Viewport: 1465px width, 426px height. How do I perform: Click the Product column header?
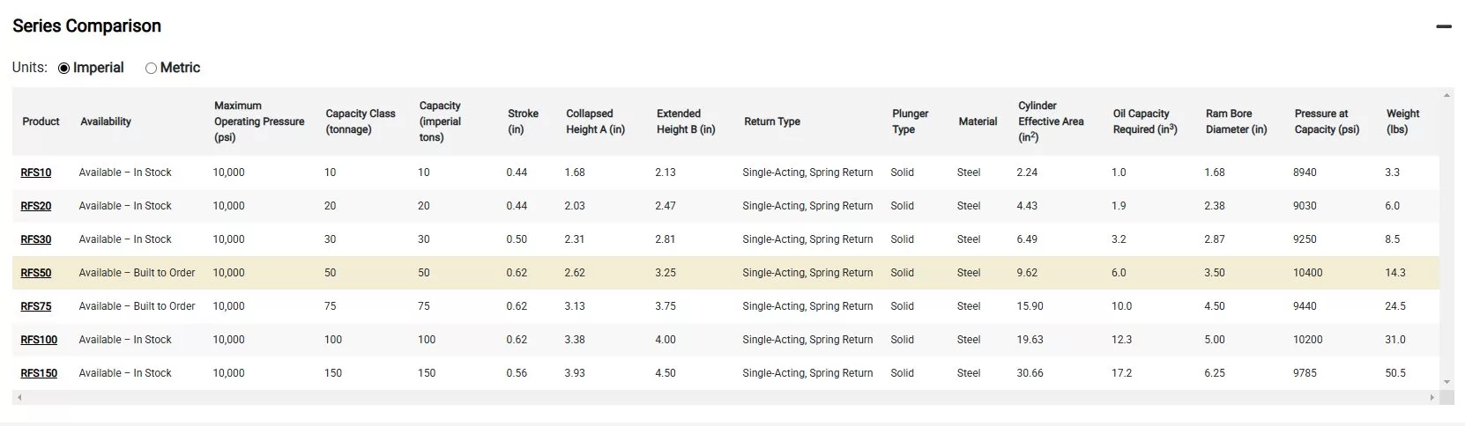[x=41, y=121]
